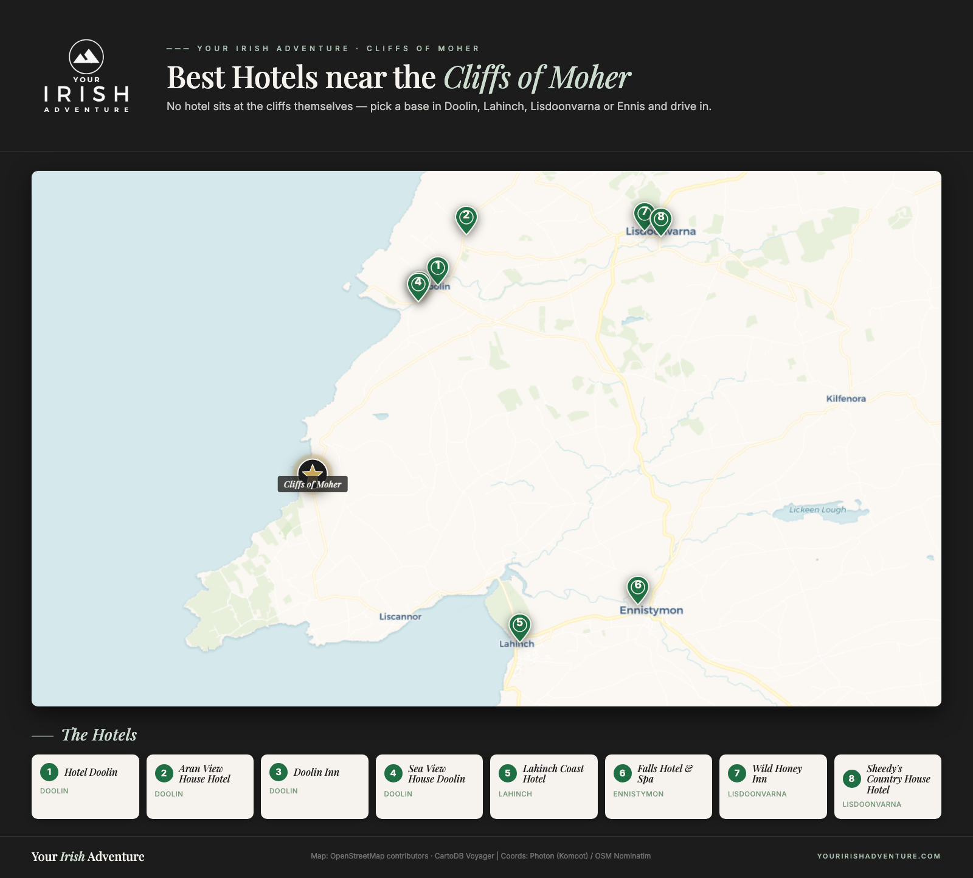Click the LISDOONVARNA tag under Sheedy's Country House Hotel
The height and width of the screenshot is (878, 973).
point(871,804)
